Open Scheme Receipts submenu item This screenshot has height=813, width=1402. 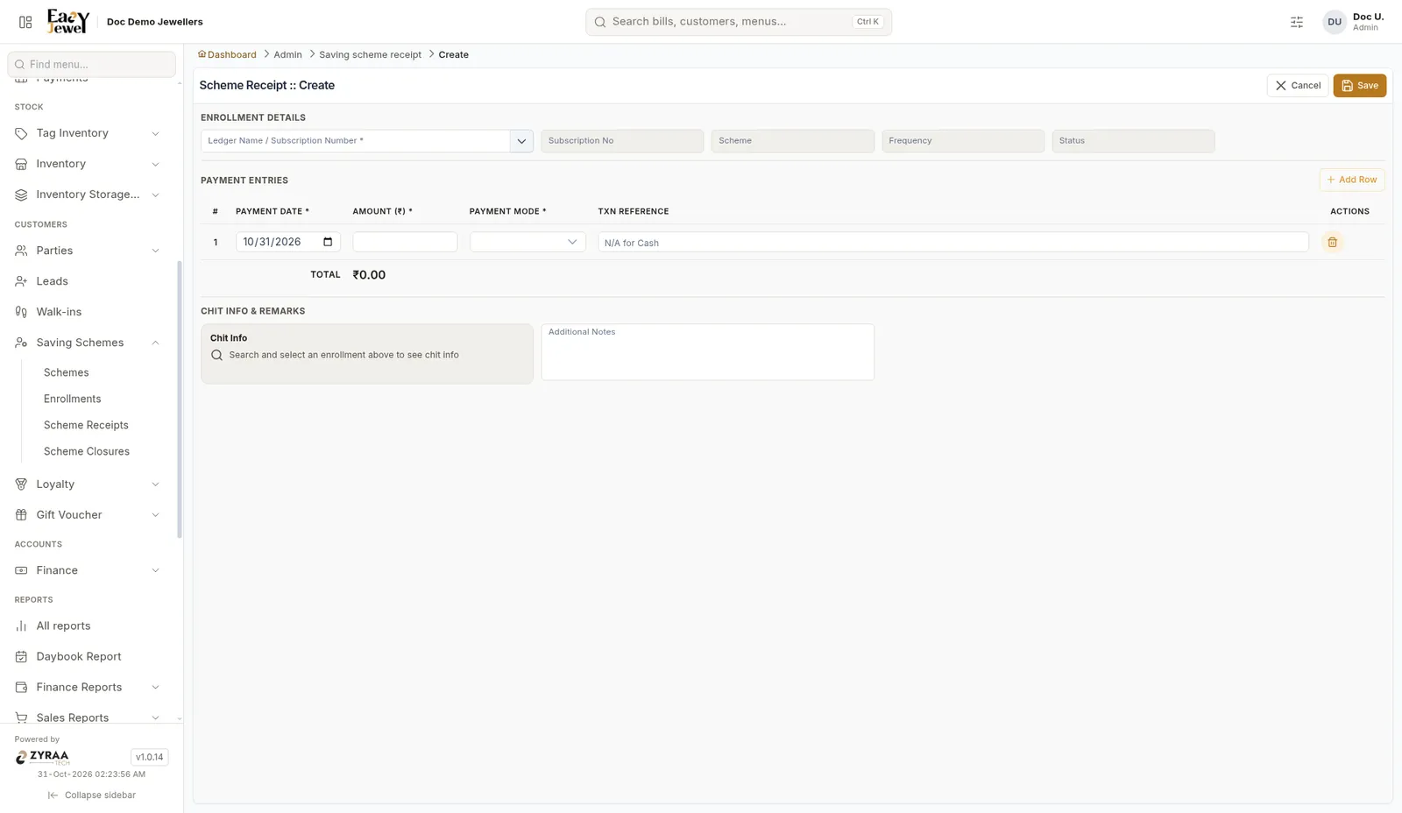pos(86,425)
